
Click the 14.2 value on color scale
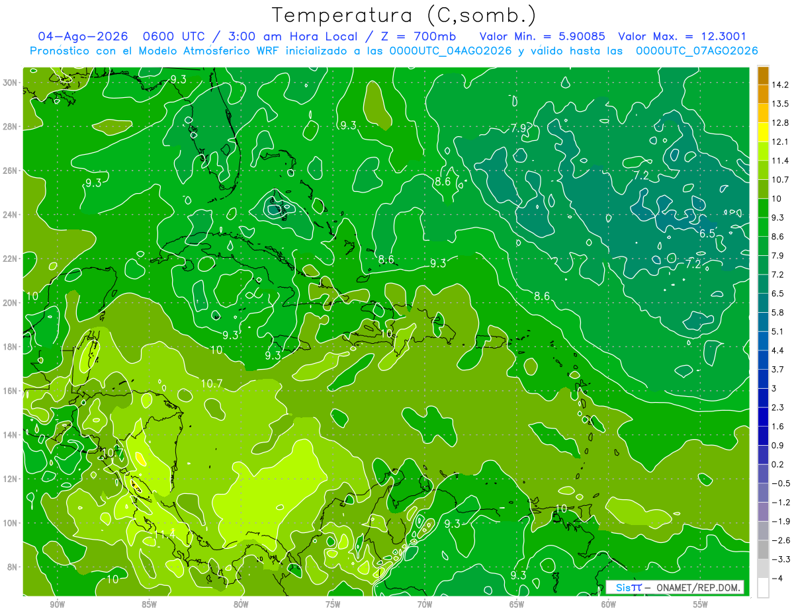point(780,85)
